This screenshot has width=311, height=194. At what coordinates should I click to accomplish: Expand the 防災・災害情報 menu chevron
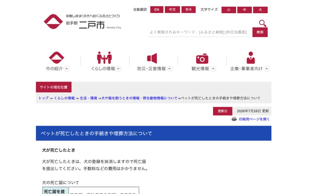click(169, 69)
